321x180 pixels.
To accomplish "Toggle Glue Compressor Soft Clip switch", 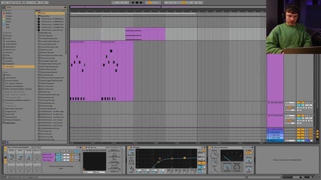I will coord(249,152).
